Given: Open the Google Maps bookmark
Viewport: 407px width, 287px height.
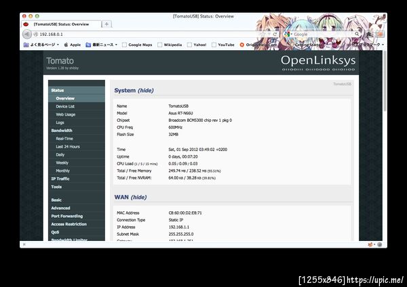Looking at the screenshot, I should pos(137,45).
